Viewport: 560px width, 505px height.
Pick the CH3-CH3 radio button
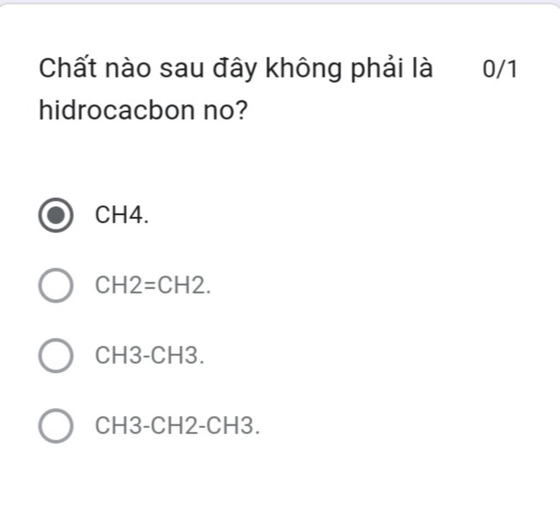coord(56,355)
